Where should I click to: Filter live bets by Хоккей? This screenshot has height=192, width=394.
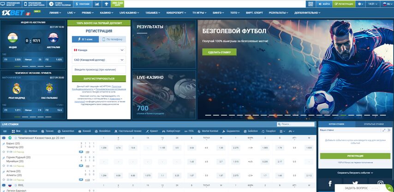tap(84, 131)
